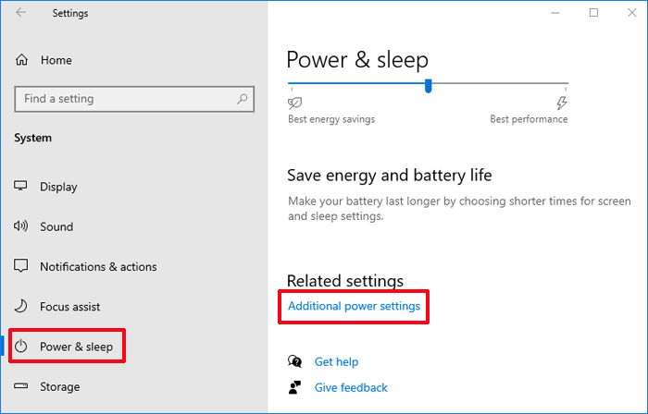Open the Storage settings page
The image size is (648, 414).
(x=59, y=387)
